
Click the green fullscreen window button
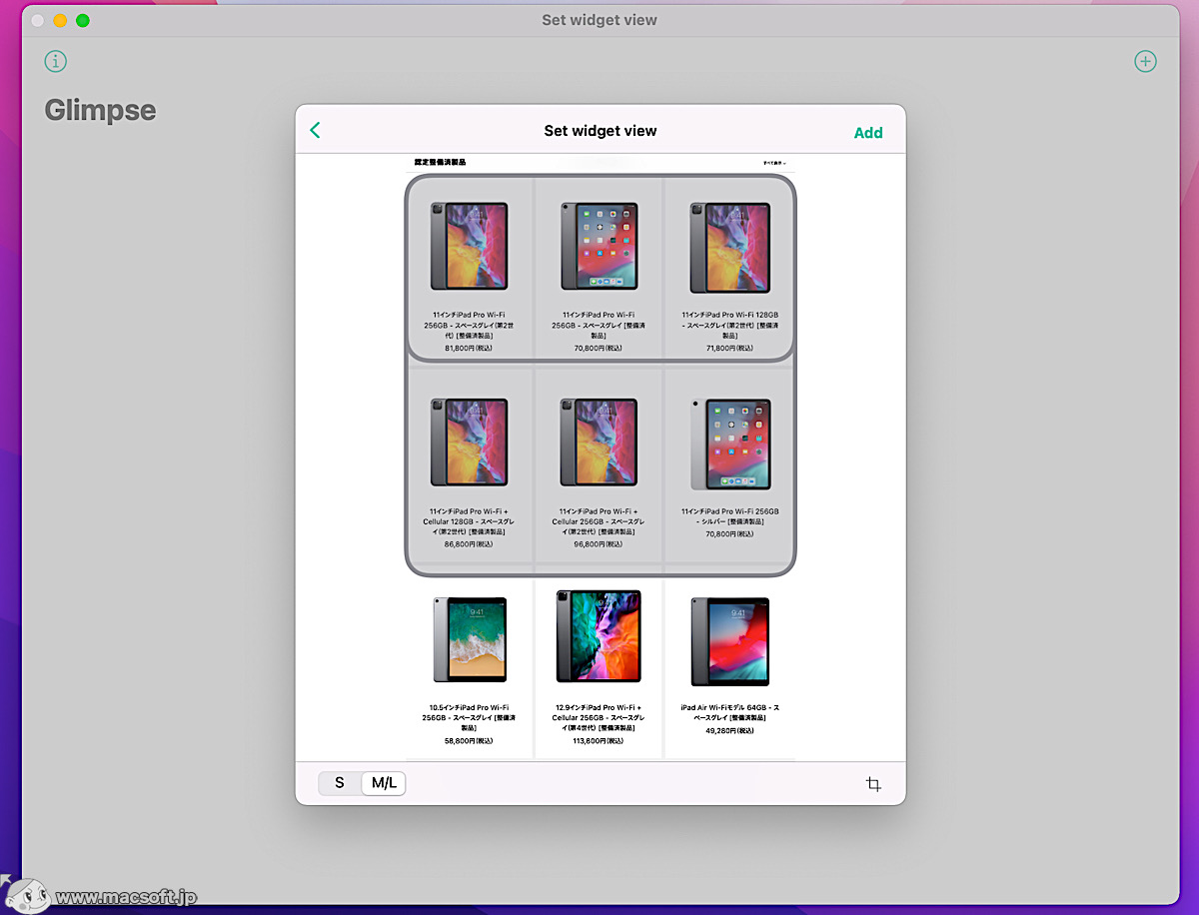pyautogui.click(x=83, y=20)
